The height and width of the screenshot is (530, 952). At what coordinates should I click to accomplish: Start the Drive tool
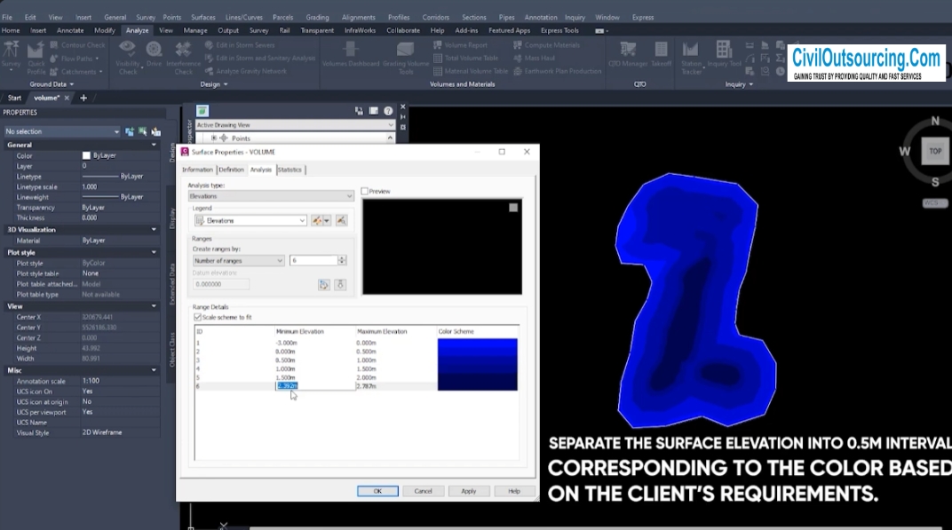coord(155,54)
